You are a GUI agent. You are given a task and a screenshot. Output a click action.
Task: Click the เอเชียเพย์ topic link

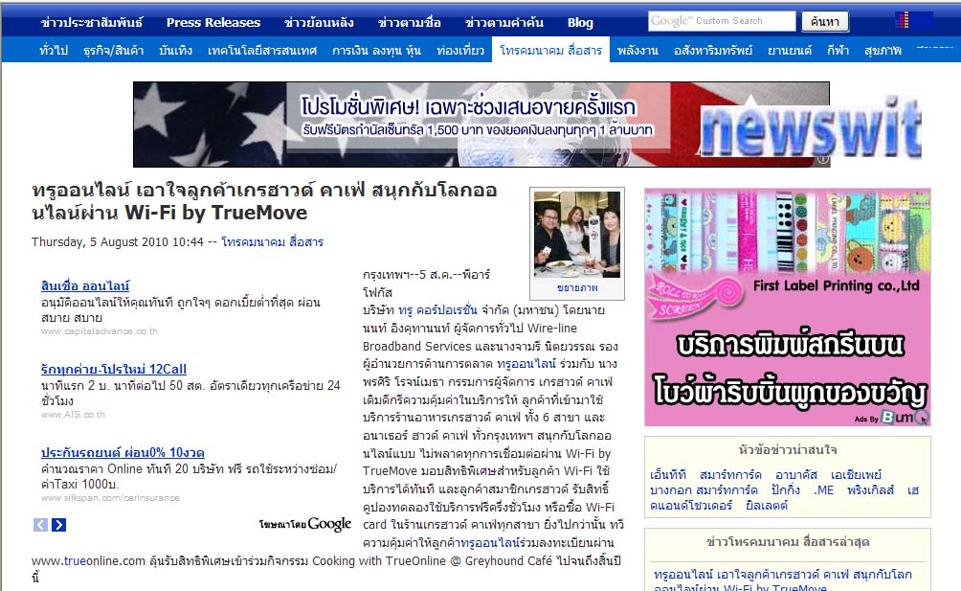click(857, 474)
